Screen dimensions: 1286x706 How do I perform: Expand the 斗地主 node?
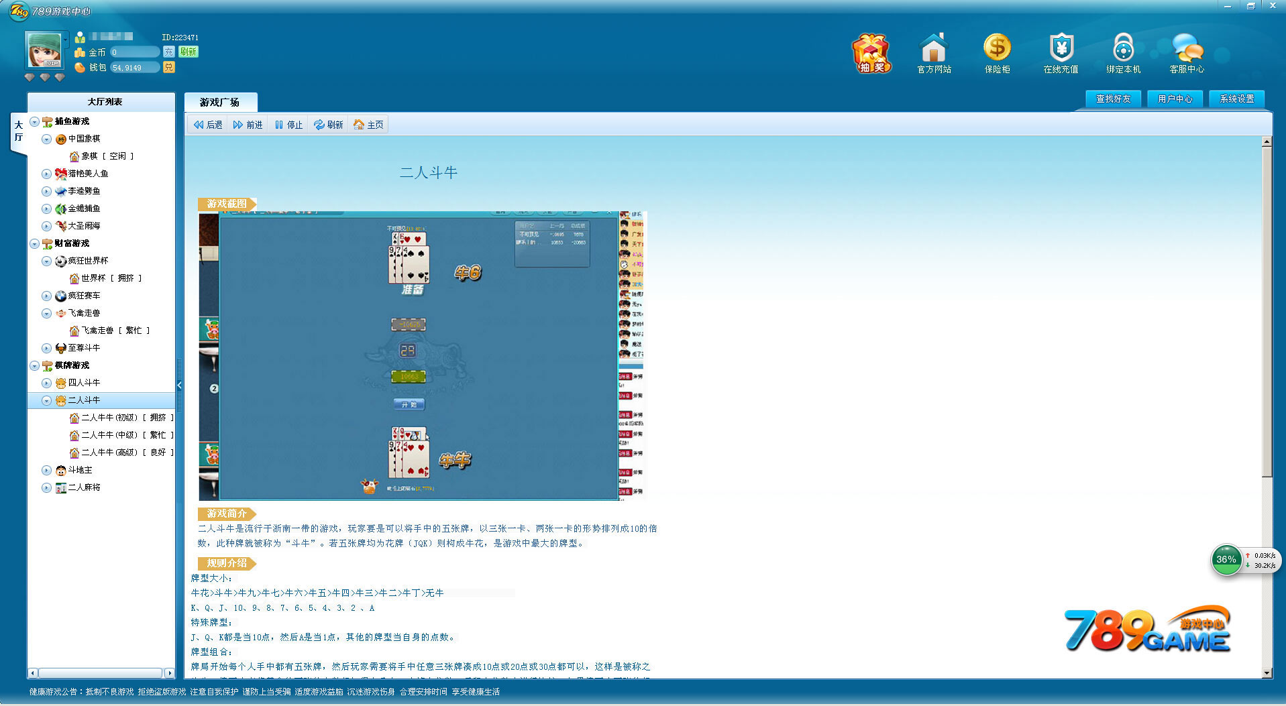(x=46, y=470)
